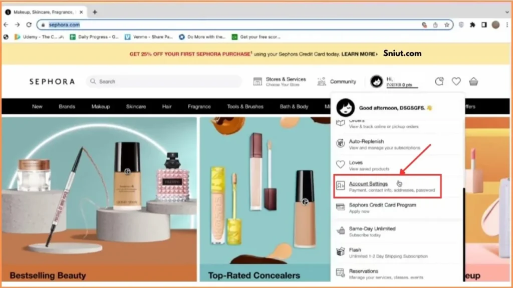513x288 pixels.
Task: Open Account Settings from the dropdown menu
Action: click(368, 184)
